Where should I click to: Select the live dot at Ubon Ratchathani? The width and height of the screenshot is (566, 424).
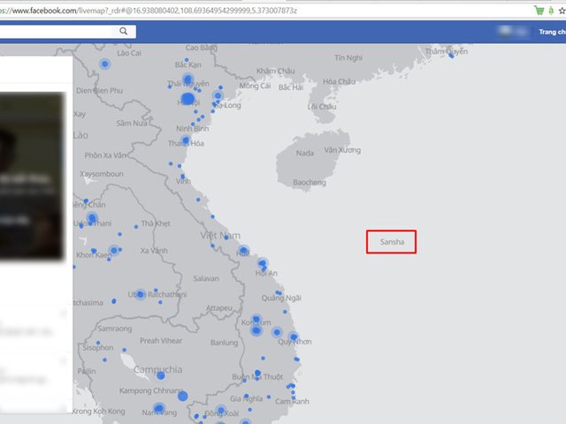pyautogui.click(x=139, y=294)
